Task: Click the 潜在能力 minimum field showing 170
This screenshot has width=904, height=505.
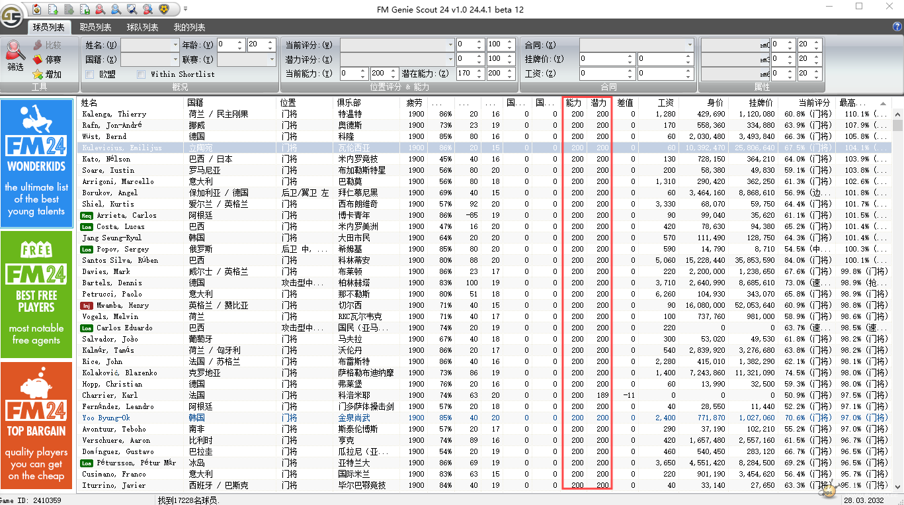Action: click(x=470, y=73)
